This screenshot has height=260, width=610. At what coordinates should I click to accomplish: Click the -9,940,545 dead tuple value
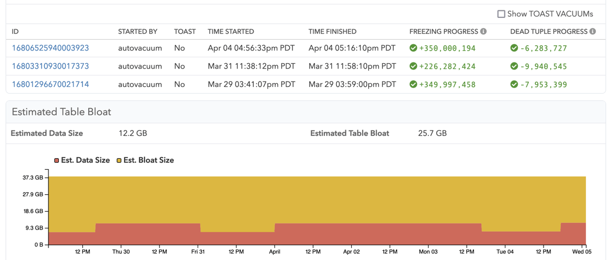click(544, 66)
